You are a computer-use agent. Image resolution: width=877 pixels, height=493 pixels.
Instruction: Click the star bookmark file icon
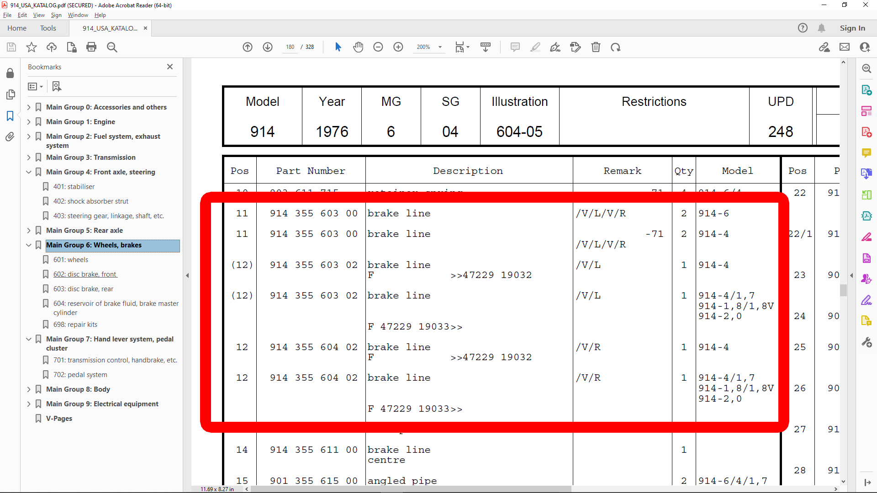tap(32, 47)
